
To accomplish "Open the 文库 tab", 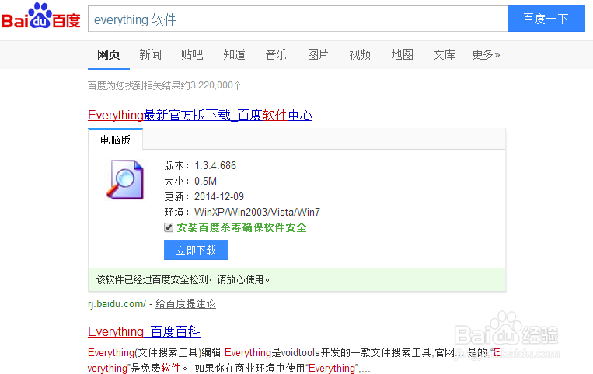I will (x=444, y=55).
